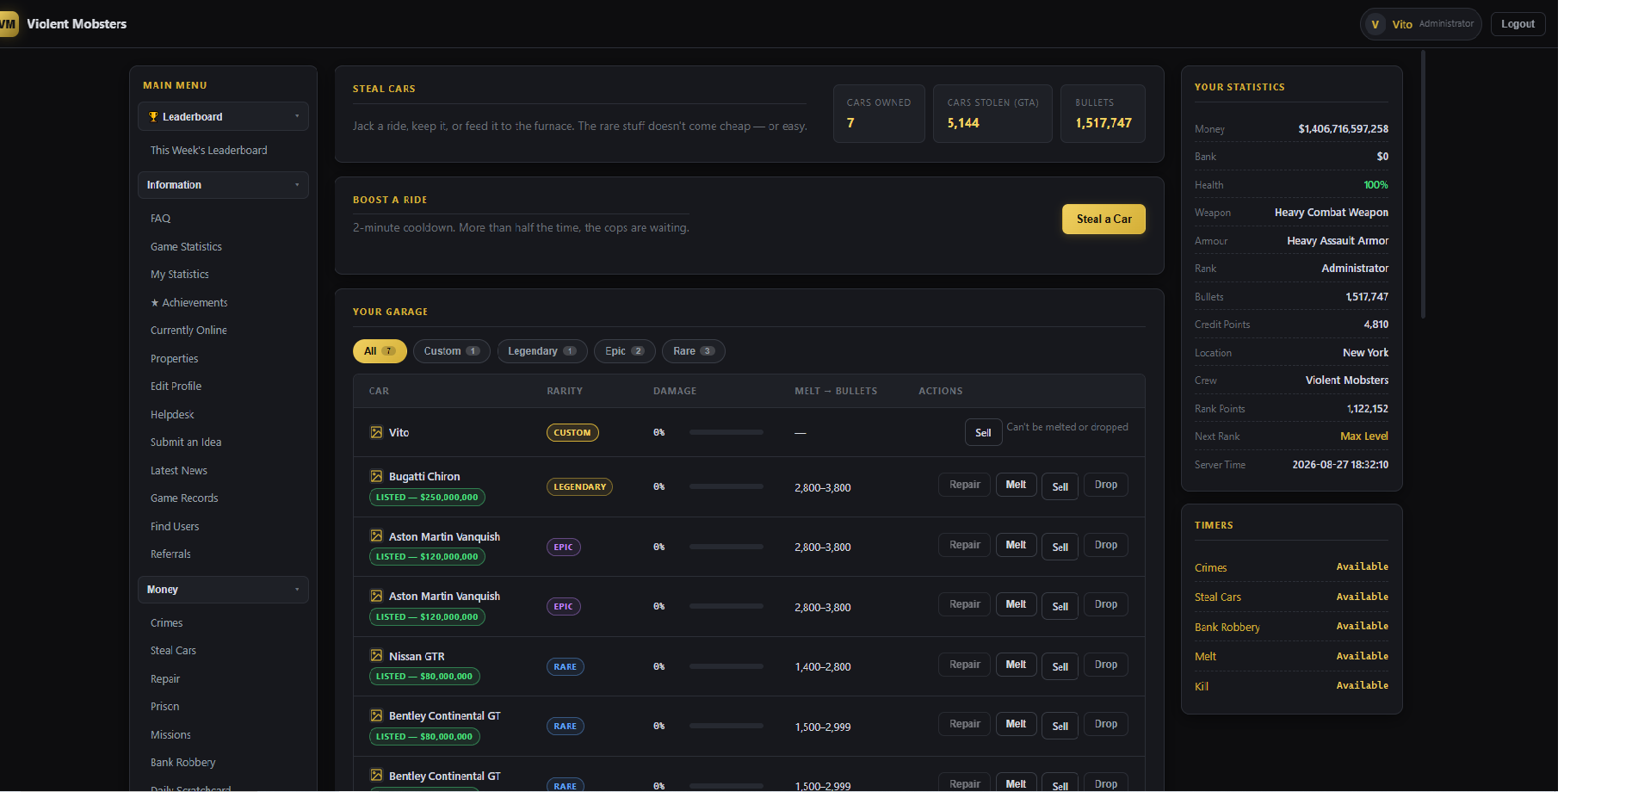The height and width of the screenshot is (792, 1632).
Task: Filter garage by Custom cars
Action: [x=452, y=351]
